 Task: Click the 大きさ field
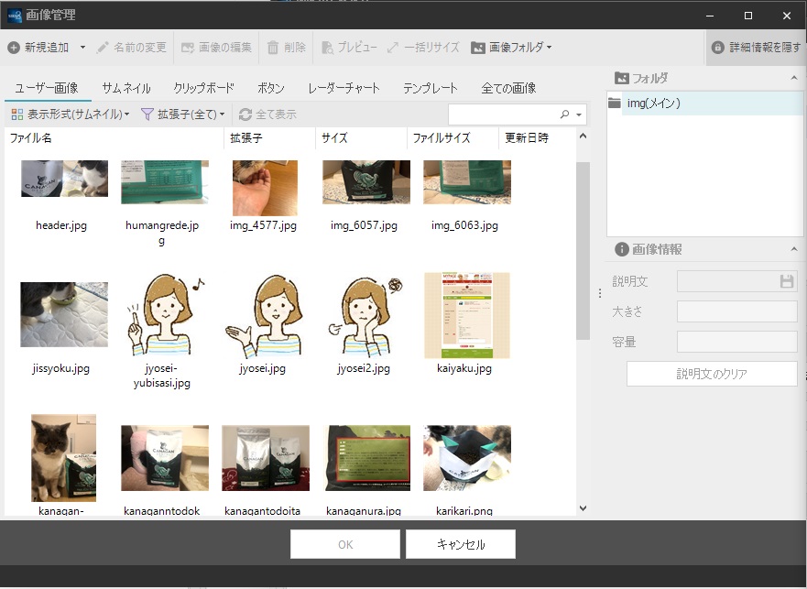[x=737, y=311]
